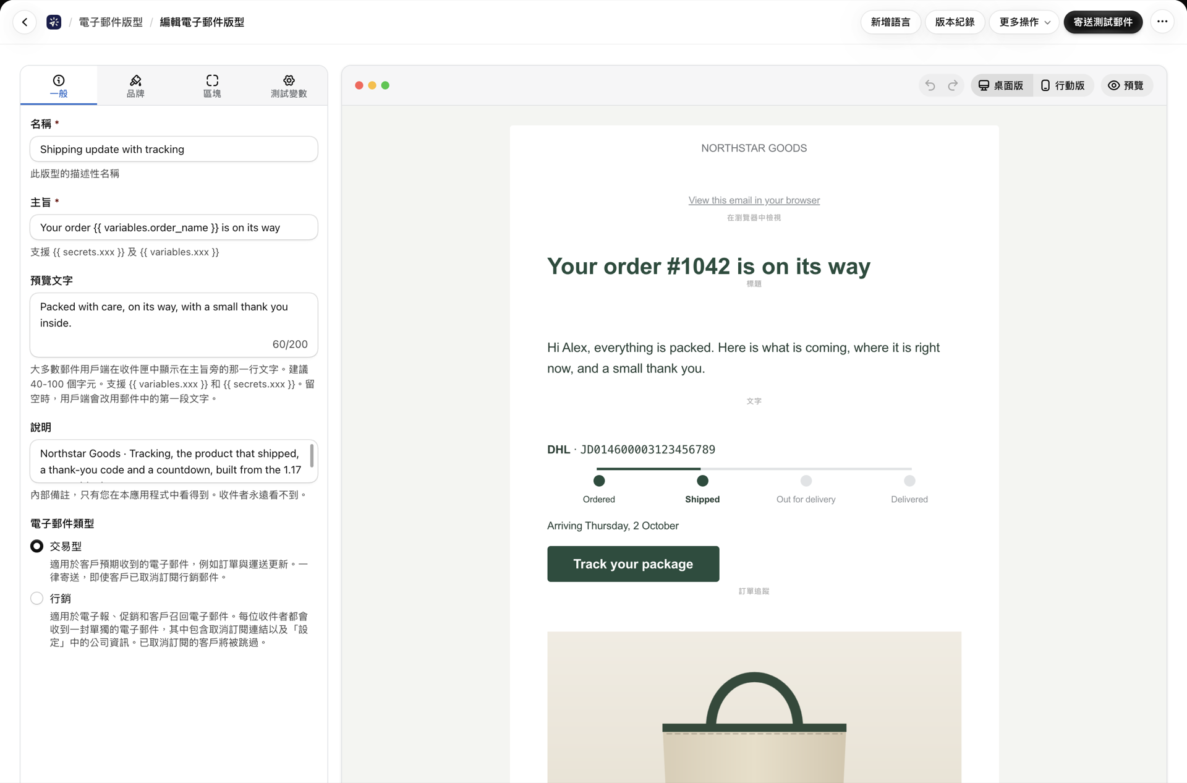Select the 交易型 radio button
This screenshot has width=1187, height=783.
click(37, 546)
